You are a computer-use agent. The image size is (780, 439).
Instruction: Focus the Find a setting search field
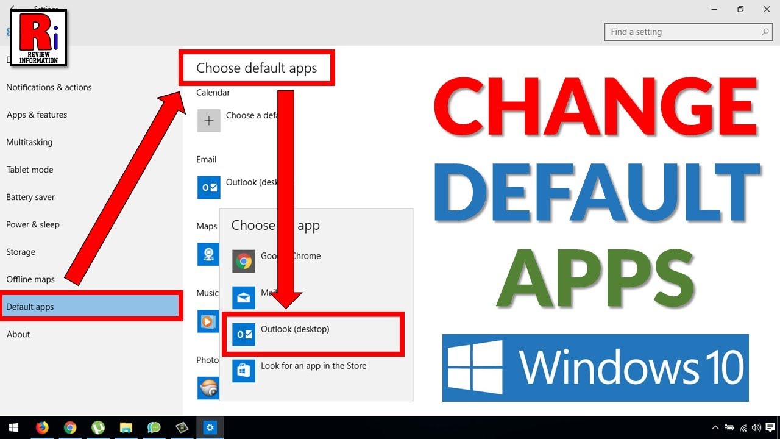coord(689,32)
